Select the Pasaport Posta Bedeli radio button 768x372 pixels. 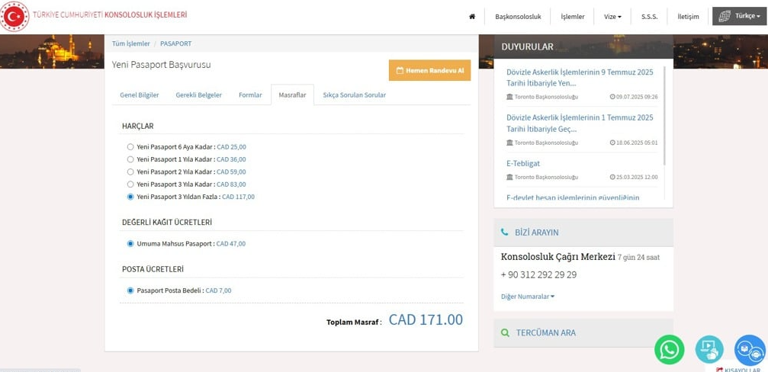(x=130, y=290)
